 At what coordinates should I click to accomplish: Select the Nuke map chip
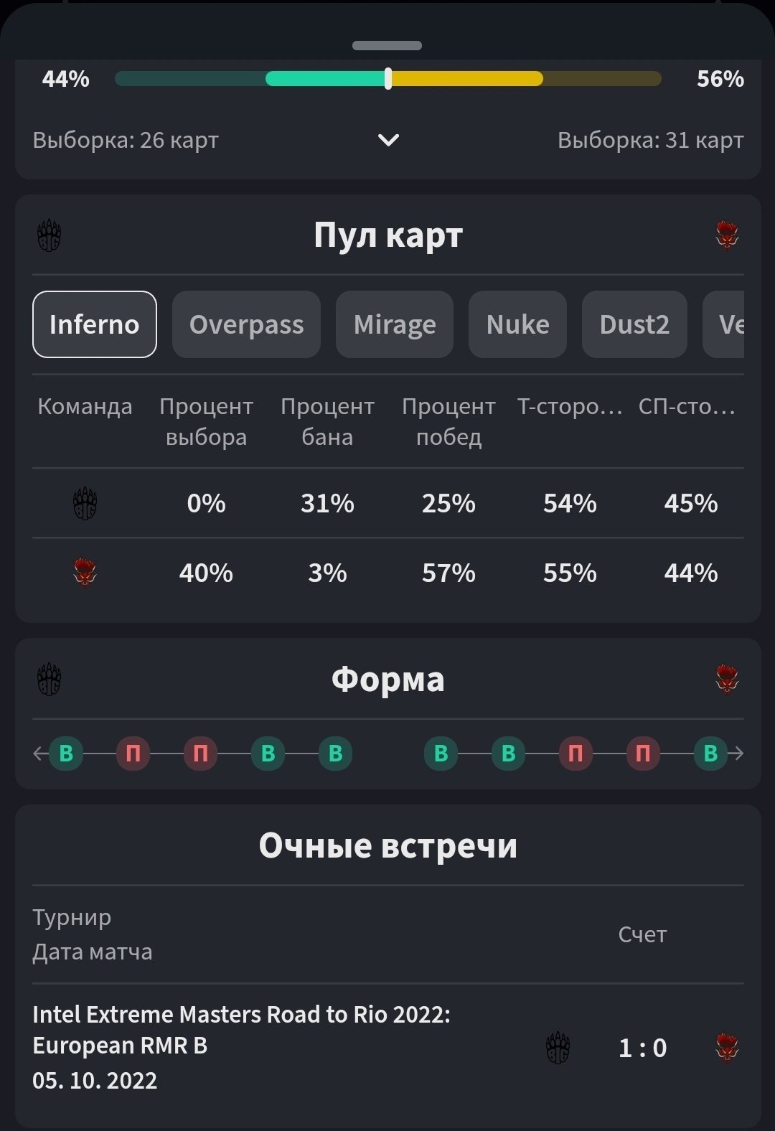517,324
